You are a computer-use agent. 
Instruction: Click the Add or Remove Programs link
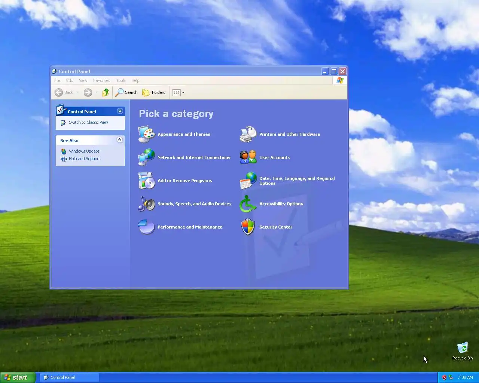(185, 181)
